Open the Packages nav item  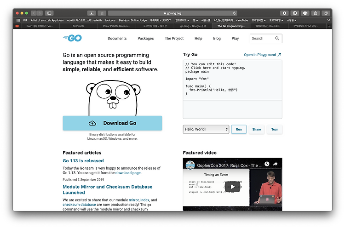pyautogui.click(x=146, y=39)
